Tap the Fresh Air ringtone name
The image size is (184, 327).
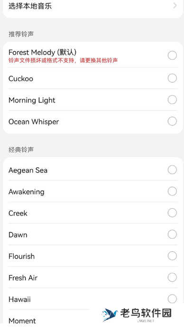tap(23, 278)
